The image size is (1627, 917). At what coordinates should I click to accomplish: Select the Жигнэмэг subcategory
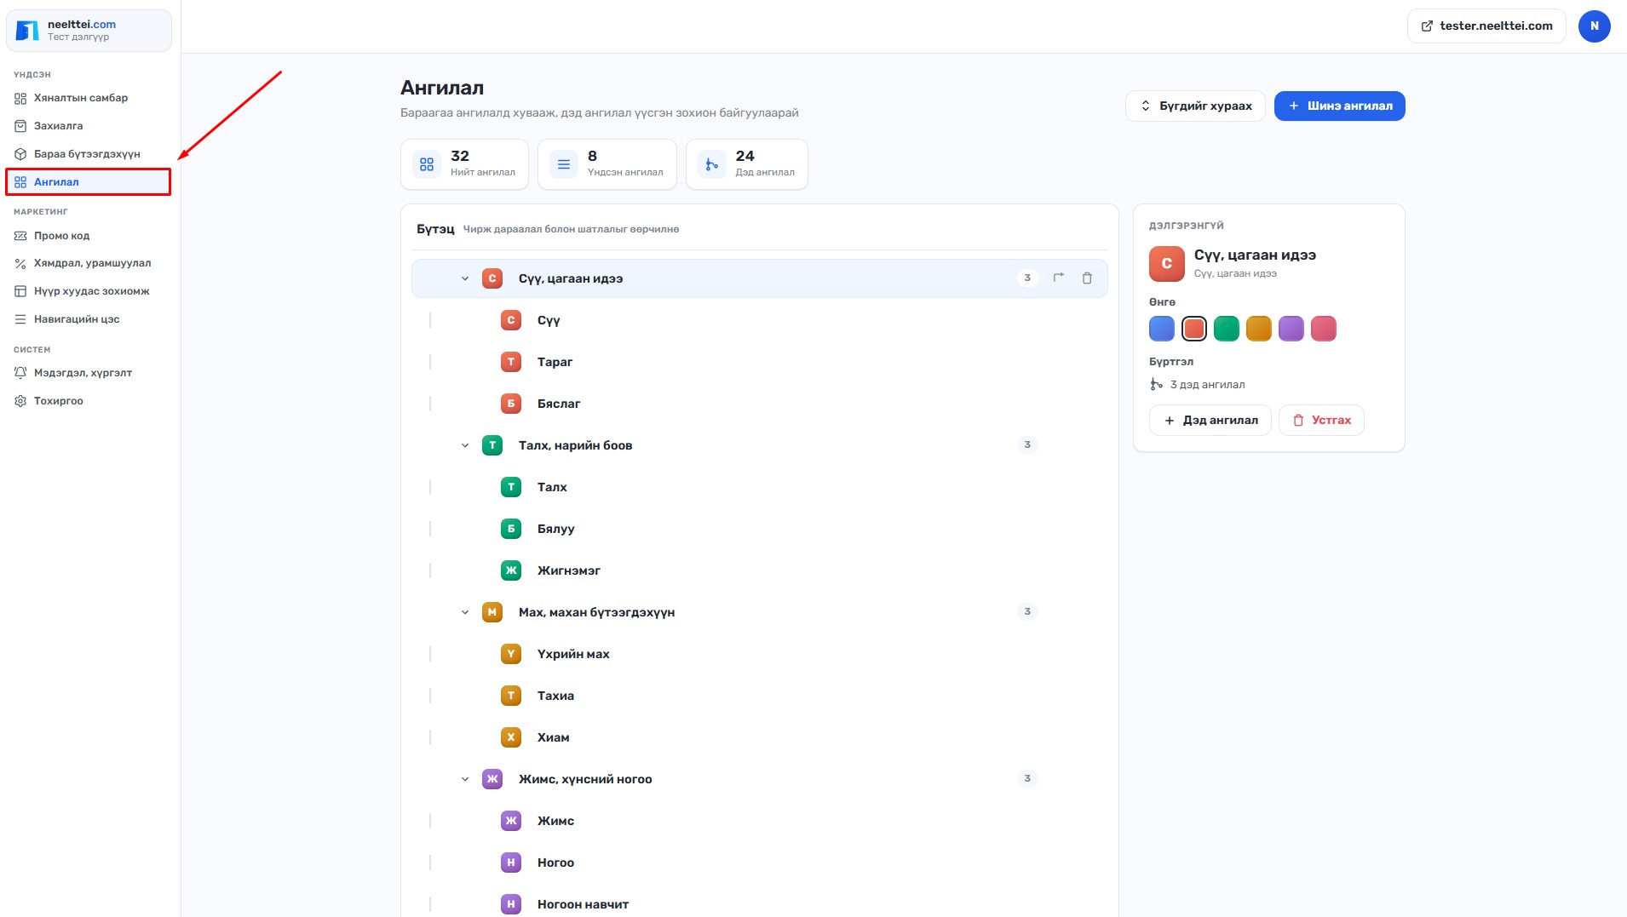[759, 570]
